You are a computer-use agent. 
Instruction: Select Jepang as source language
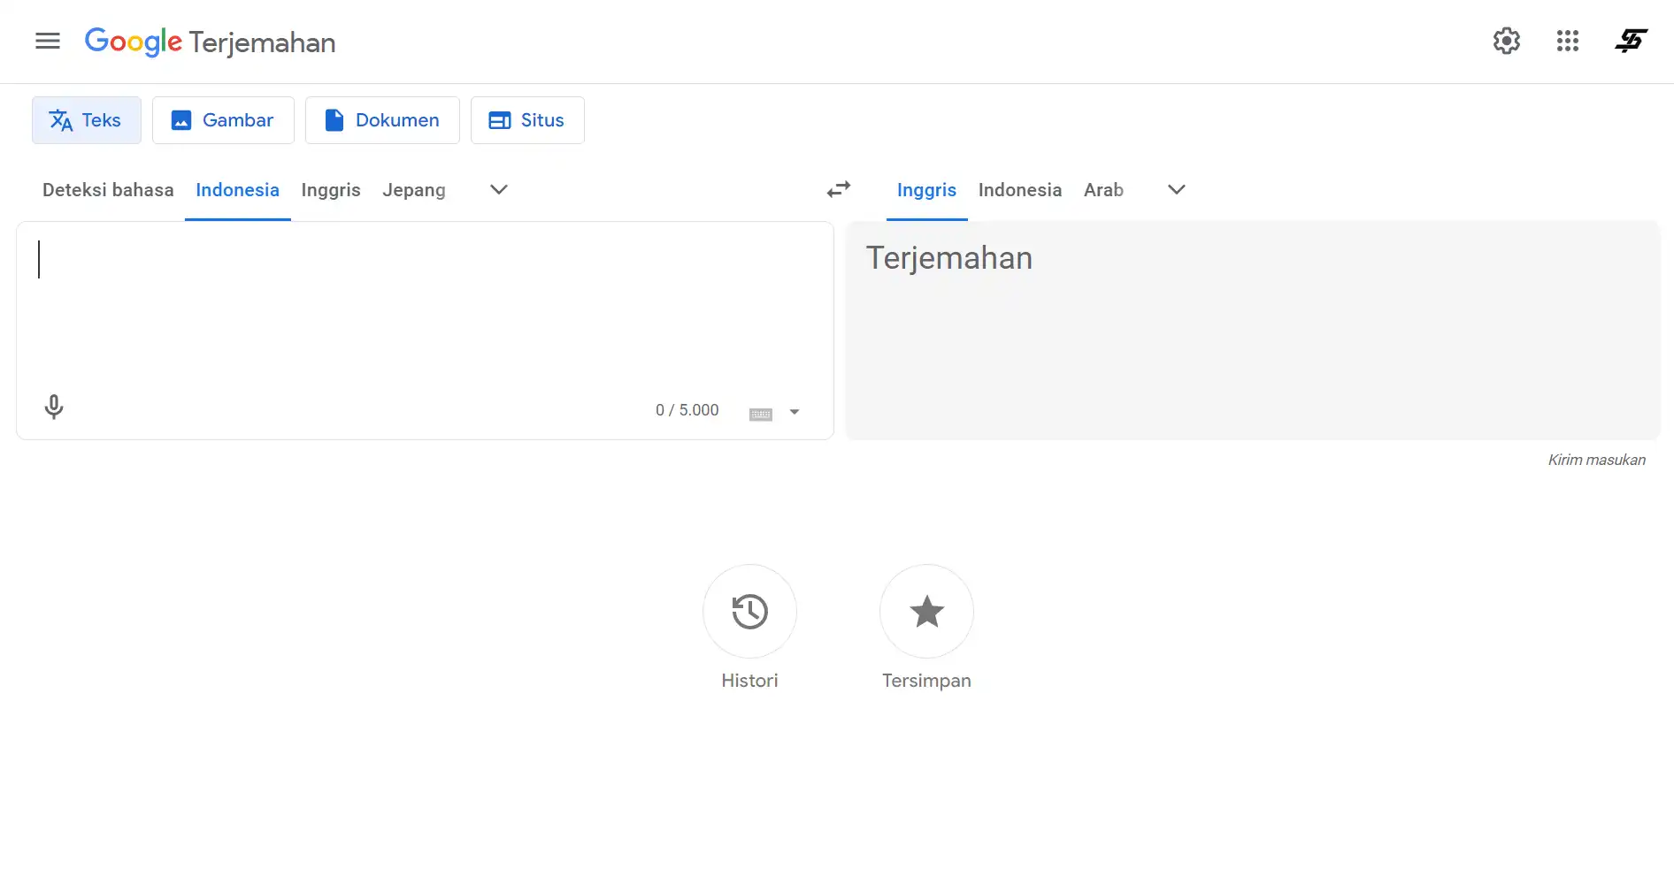[414, 190]
